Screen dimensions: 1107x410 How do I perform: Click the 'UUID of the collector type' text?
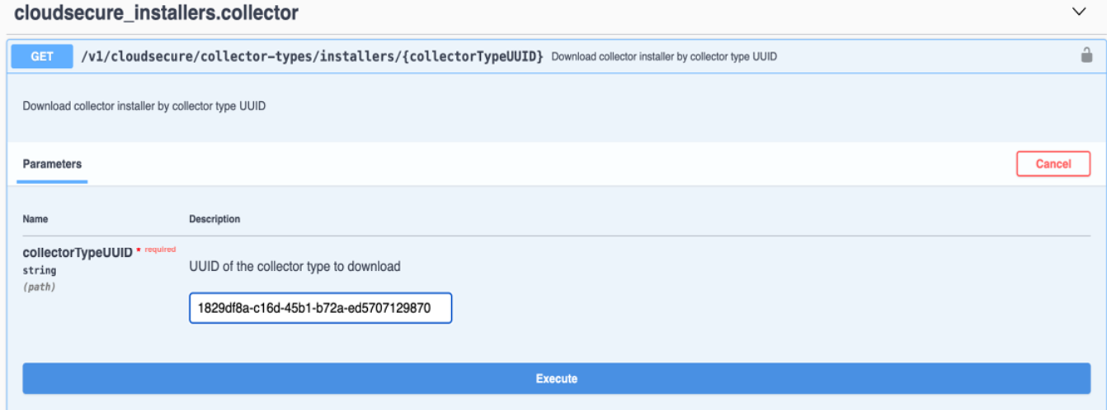pos(294,267)
